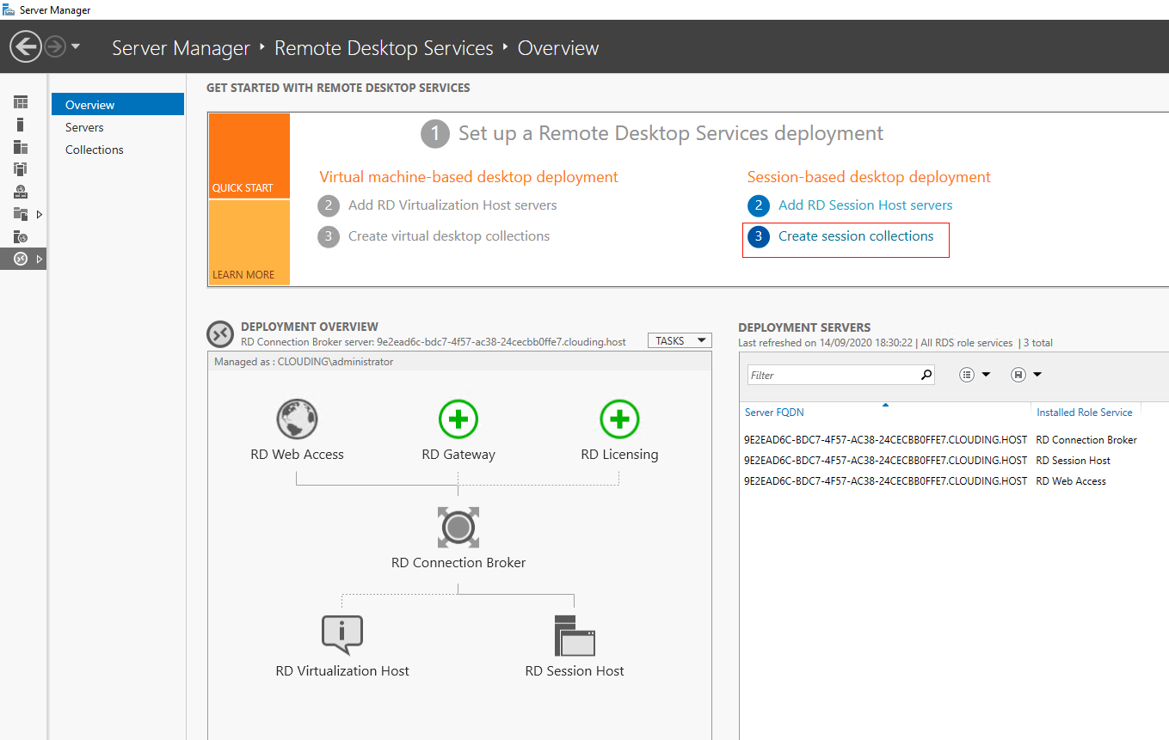This screenshot has height=740, width=1169.
Task: Select the three-stacked-servers group sidebar icon
Action: 21,169
